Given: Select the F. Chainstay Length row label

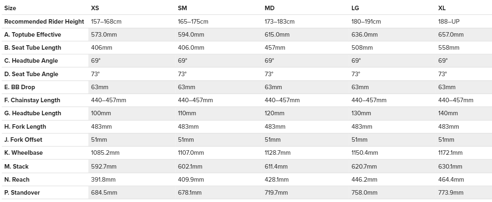Looking at the screenshot, I should pos(32,100).
